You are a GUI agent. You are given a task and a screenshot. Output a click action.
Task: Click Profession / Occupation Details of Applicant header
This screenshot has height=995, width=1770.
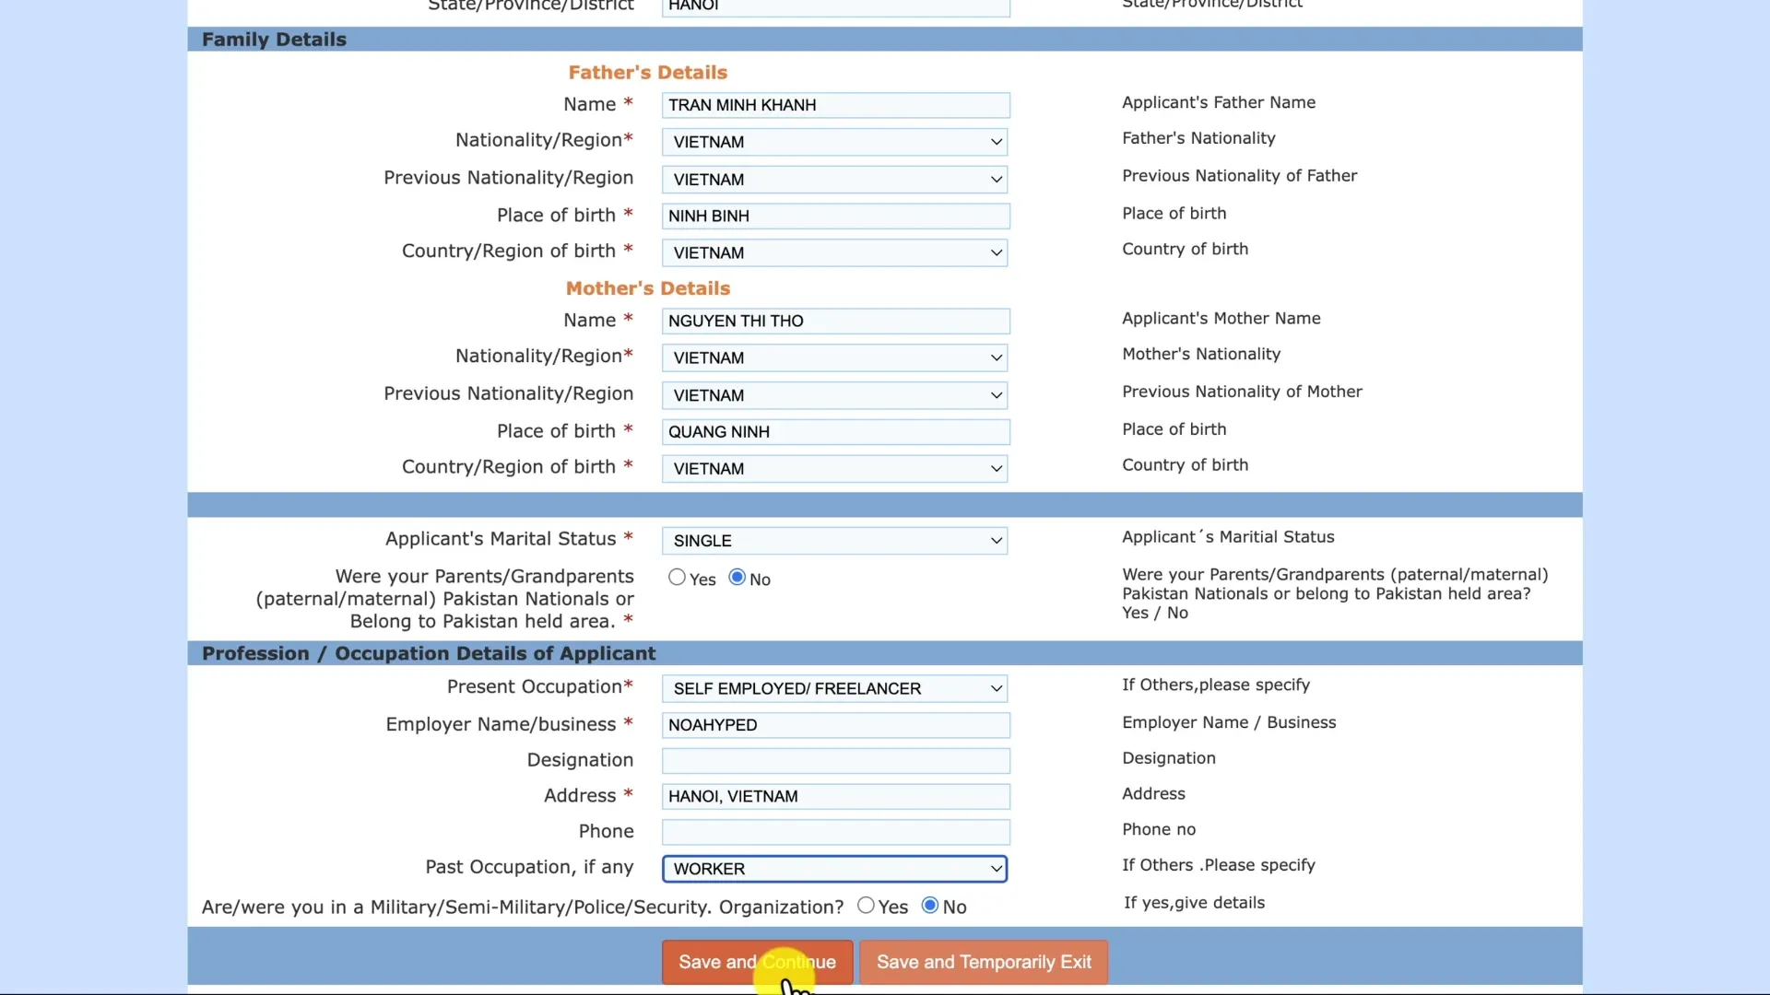click(429, 653)
